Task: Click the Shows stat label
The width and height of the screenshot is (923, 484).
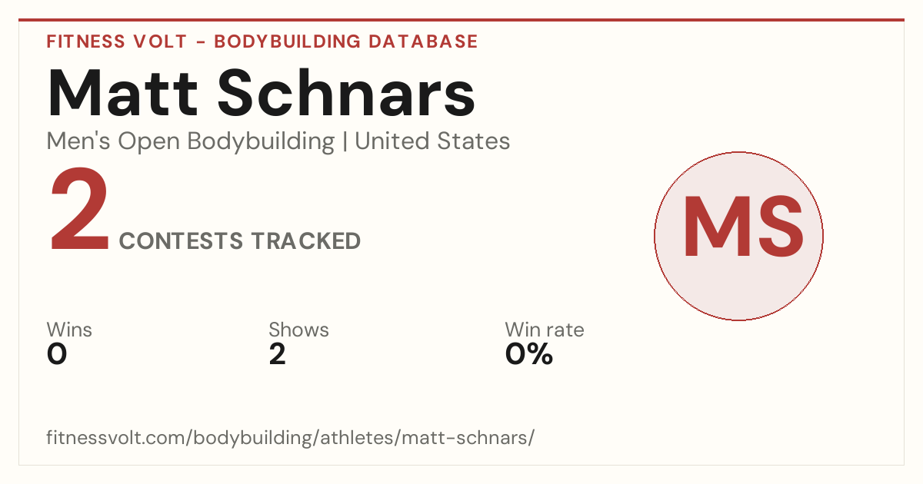Action: 298,330
